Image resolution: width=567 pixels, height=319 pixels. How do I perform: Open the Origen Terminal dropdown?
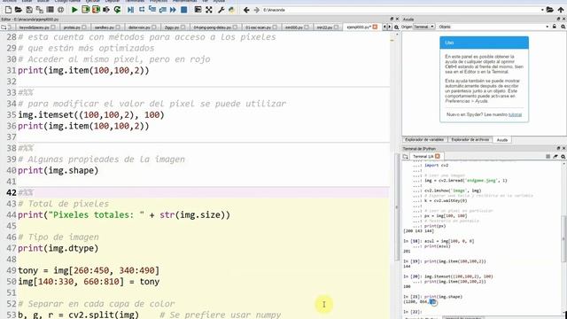pyautogui.click(x=423, y=27)
